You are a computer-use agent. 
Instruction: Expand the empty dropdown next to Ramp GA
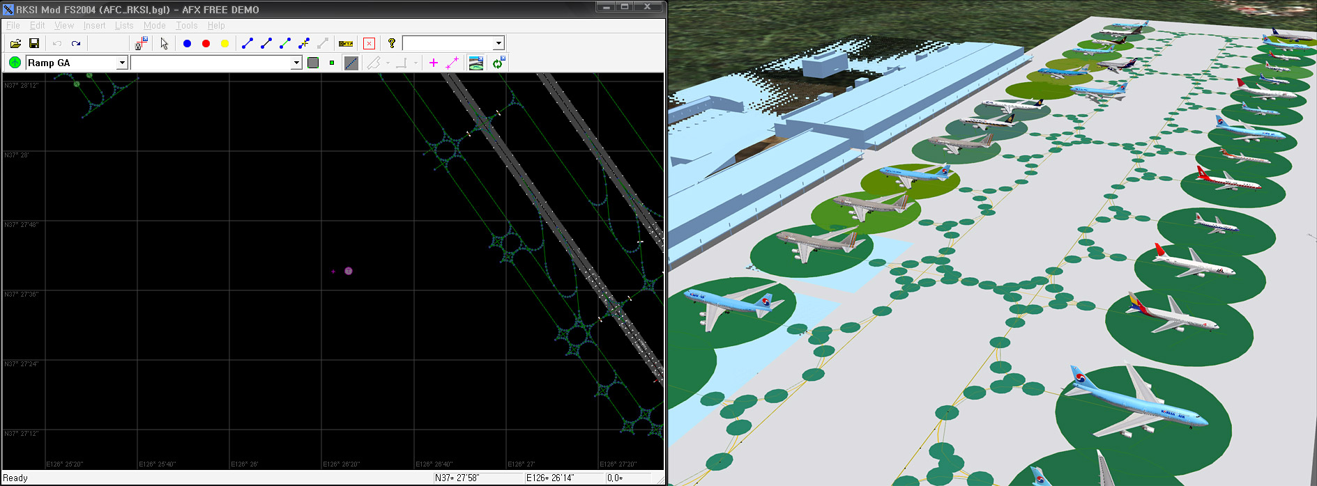click(296, 63)
